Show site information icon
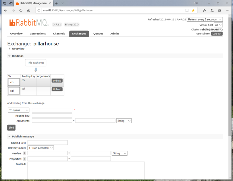The width and height of the screenshot is (233, 181). point(39,10)
